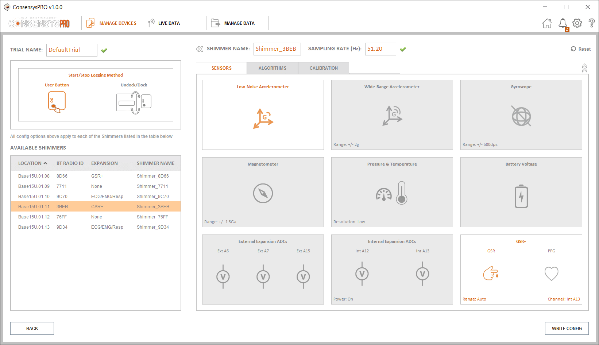Edit the Sampling Rate field
The width and height of the screenshot is (599, 345).
(x=380, y=49)
